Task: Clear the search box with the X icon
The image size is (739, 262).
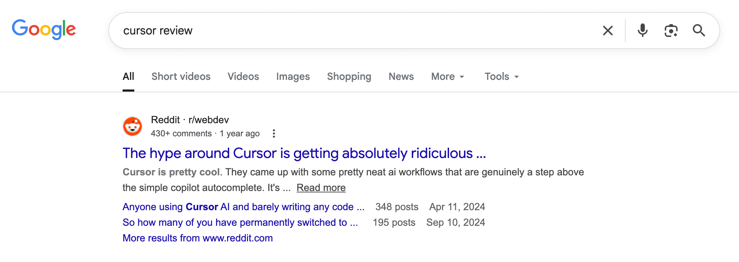Action: 608,31
